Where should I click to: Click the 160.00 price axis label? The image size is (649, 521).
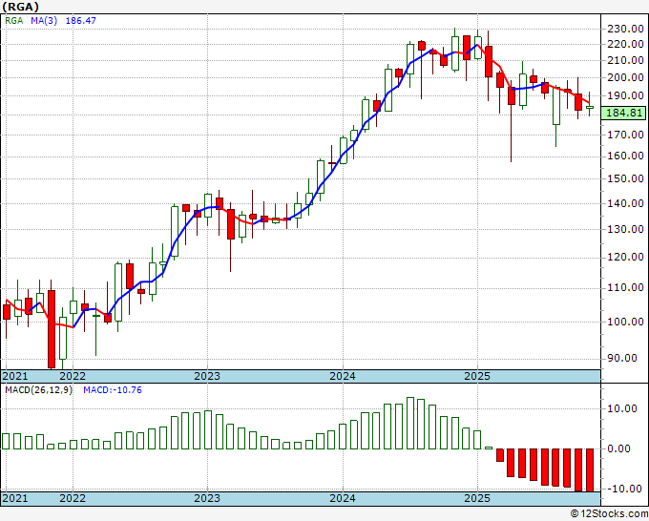pyautogui.click(x=625, y=156)
